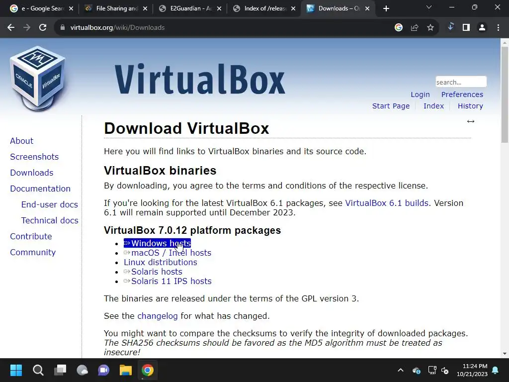Click the muted volume tray icon
Screen dimensions: 509x382
[x=445, y=370]
